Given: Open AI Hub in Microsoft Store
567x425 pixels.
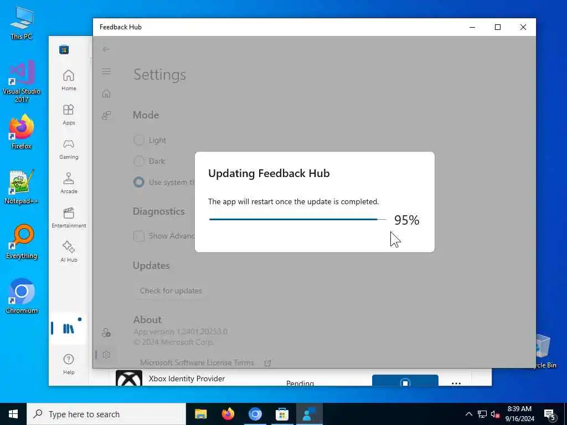Looking at the screenshot, I should (x=69, y=252).
